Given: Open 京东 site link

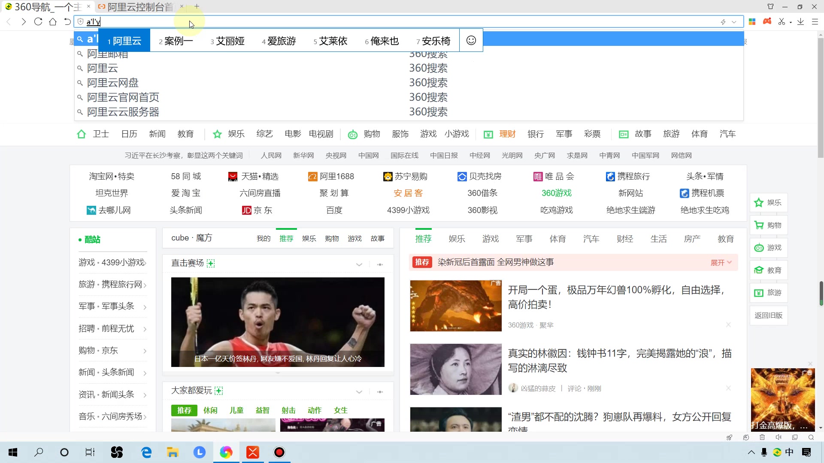Looking at the screenshot, I should [x=257, y=210].
